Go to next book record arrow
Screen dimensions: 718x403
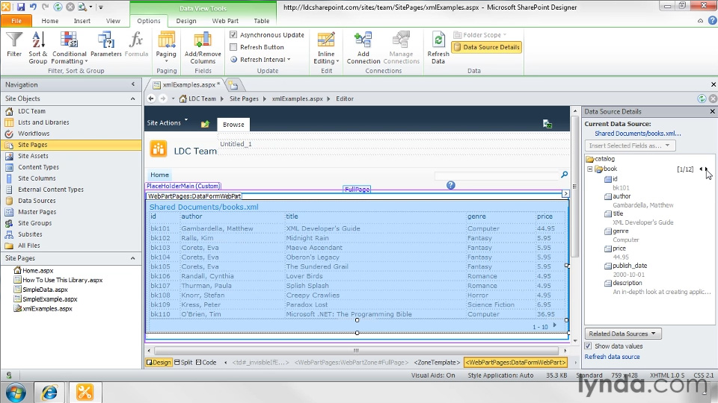click(707, 169)
